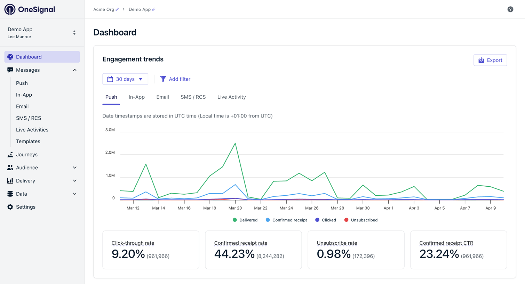Toggle the Clicked series in legend
Viewport: 525px width, 284px height.
click(x=326, y=220)
